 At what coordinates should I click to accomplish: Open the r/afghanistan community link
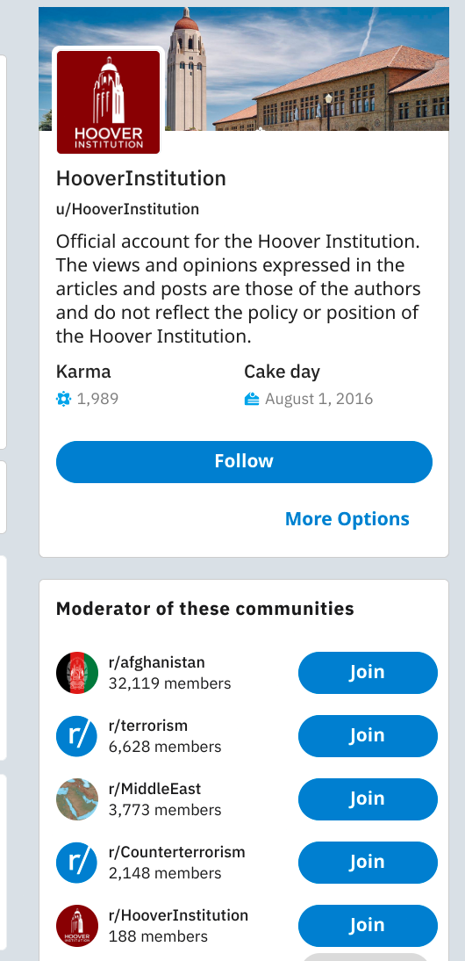(x=157, y=662)
